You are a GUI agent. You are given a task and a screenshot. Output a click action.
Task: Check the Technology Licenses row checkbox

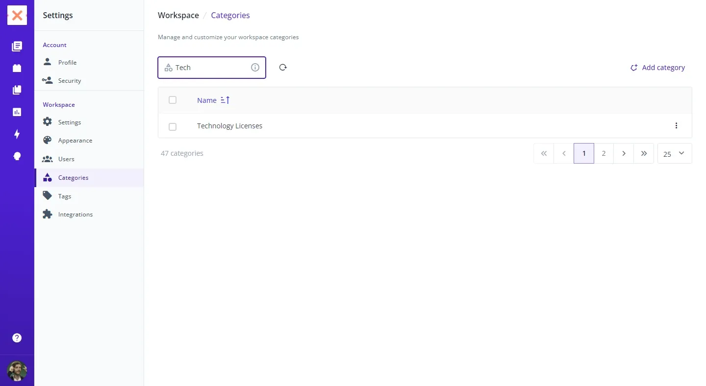coord(173,126)
